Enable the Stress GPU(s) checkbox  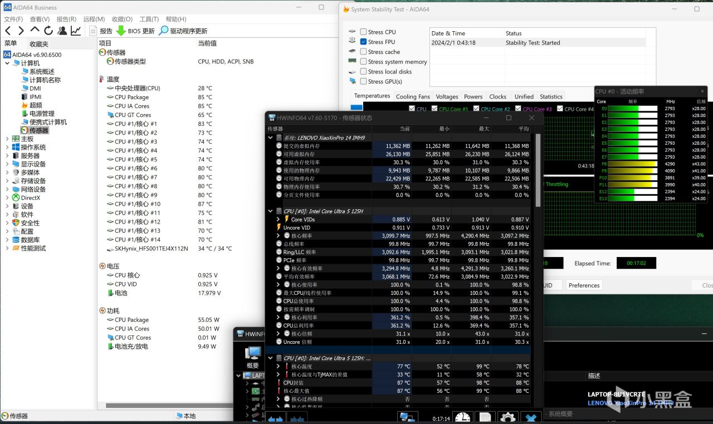coord(363,81)
